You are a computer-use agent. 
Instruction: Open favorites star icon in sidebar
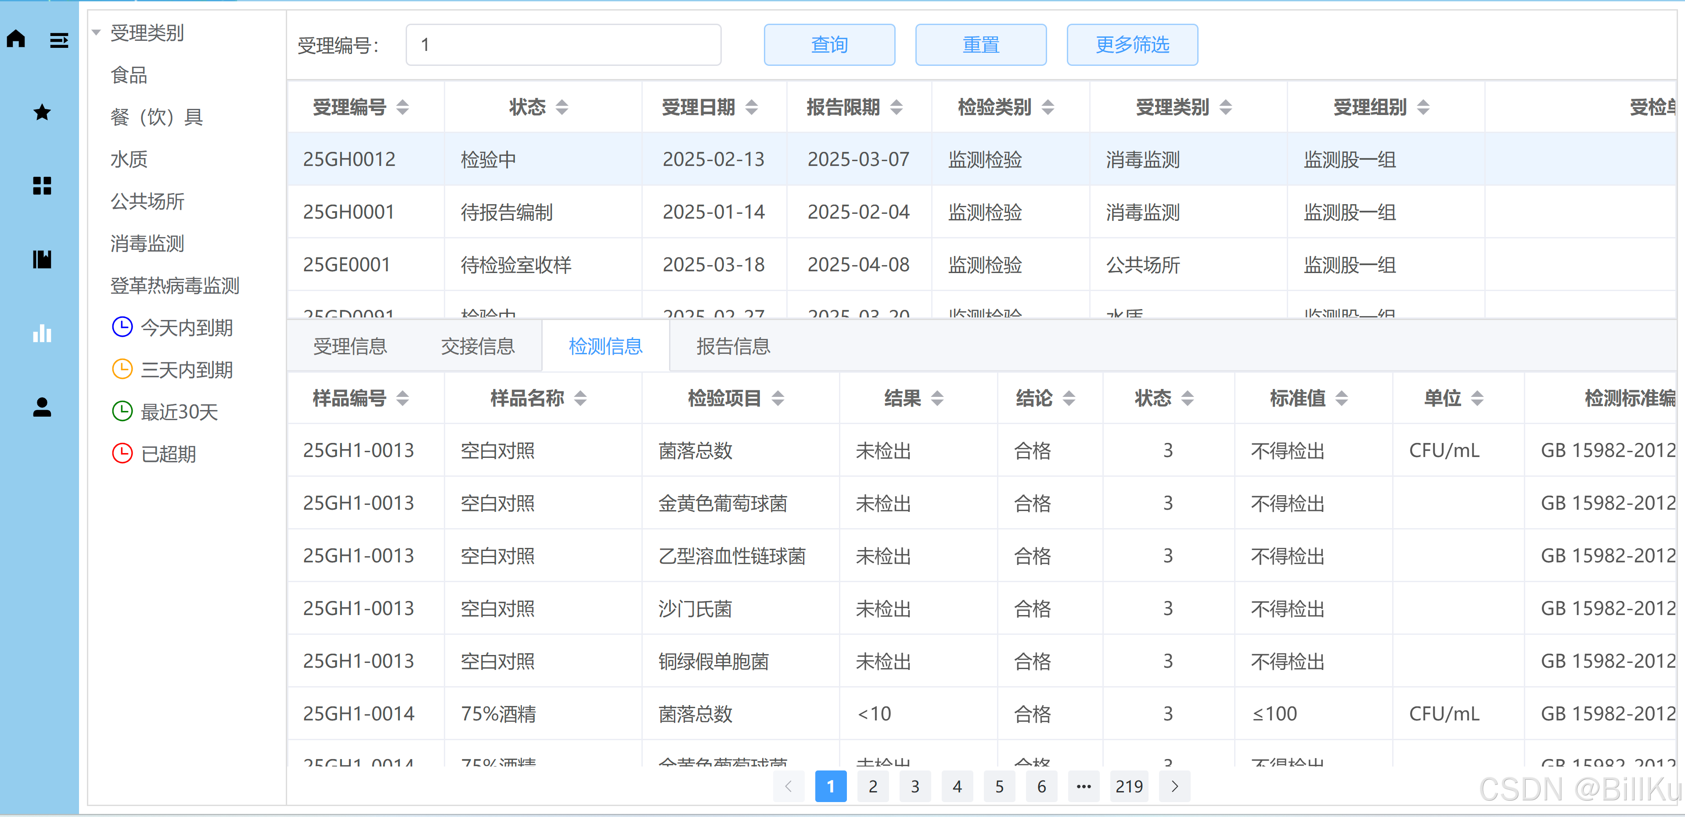pos(42,112)
